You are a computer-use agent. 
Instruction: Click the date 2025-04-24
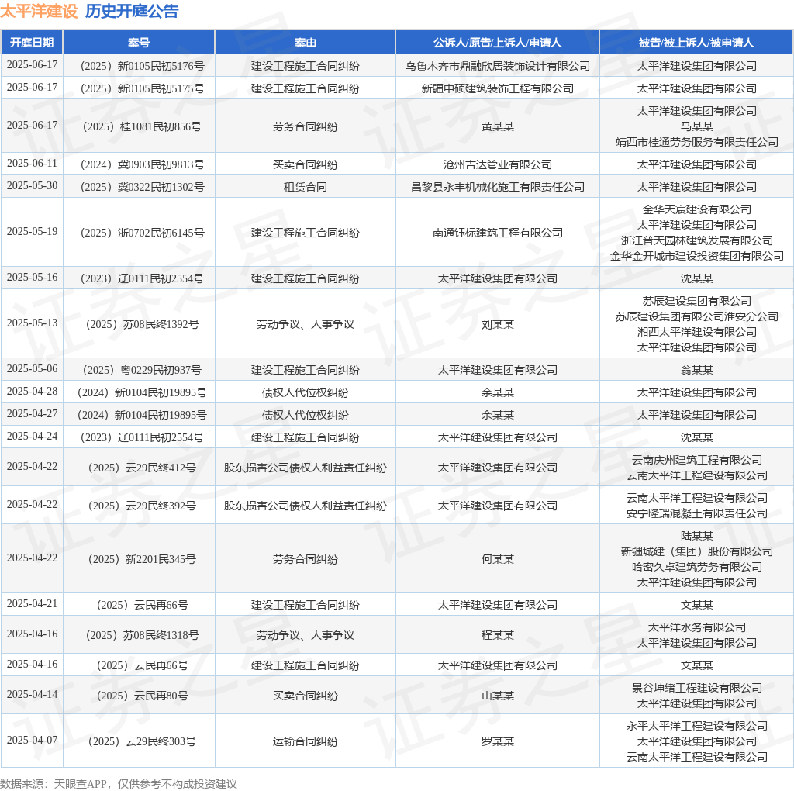point(32,436)
